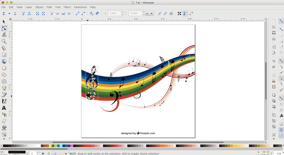This screenshot has height=155, width=284.
Task: Make selected segments curves
Action: pyautogui.click(x=84, y=14)
